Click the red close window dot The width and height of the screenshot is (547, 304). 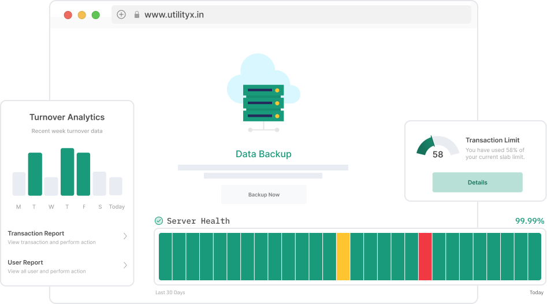68,15
